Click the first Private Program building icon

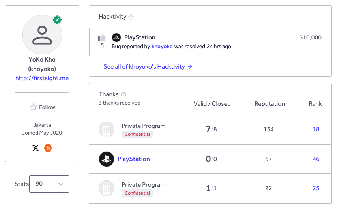tap(107, 129)
